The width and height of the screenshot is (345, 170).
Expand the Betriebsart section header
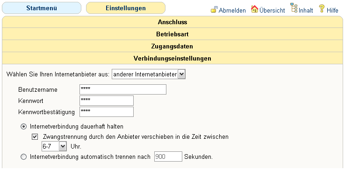click(172, 34)
